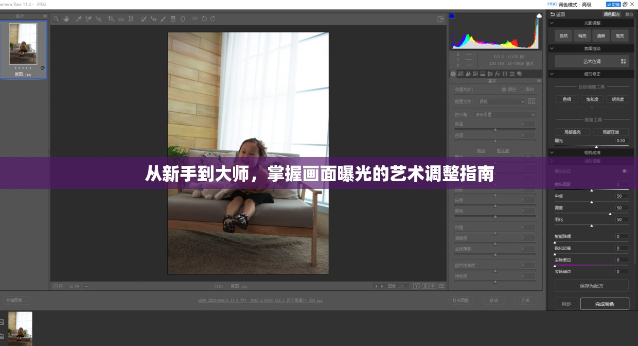Open the Effects fx panel icon
The height and width of the screenshot is (346, 638).
[498, 74]
